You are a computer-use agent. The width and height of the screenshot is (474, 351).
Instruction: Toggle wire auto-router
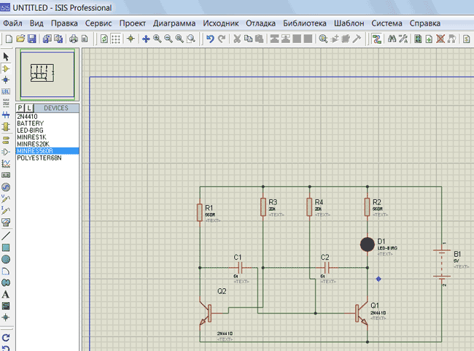click(377, 39)
